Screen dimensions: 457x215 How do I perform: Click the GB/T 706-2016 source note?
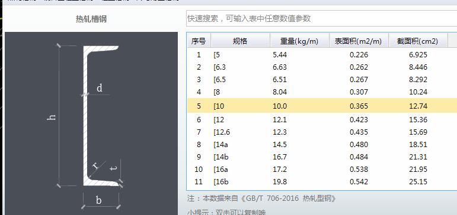(x=261, y=198)
